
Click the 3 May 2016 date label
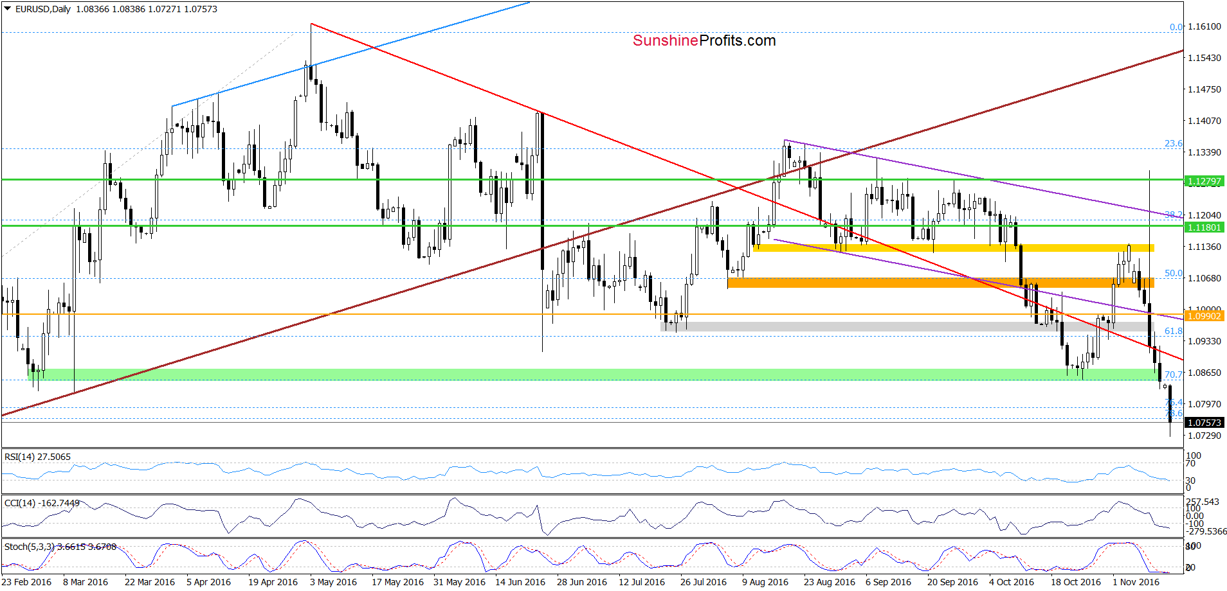(333, 582)
